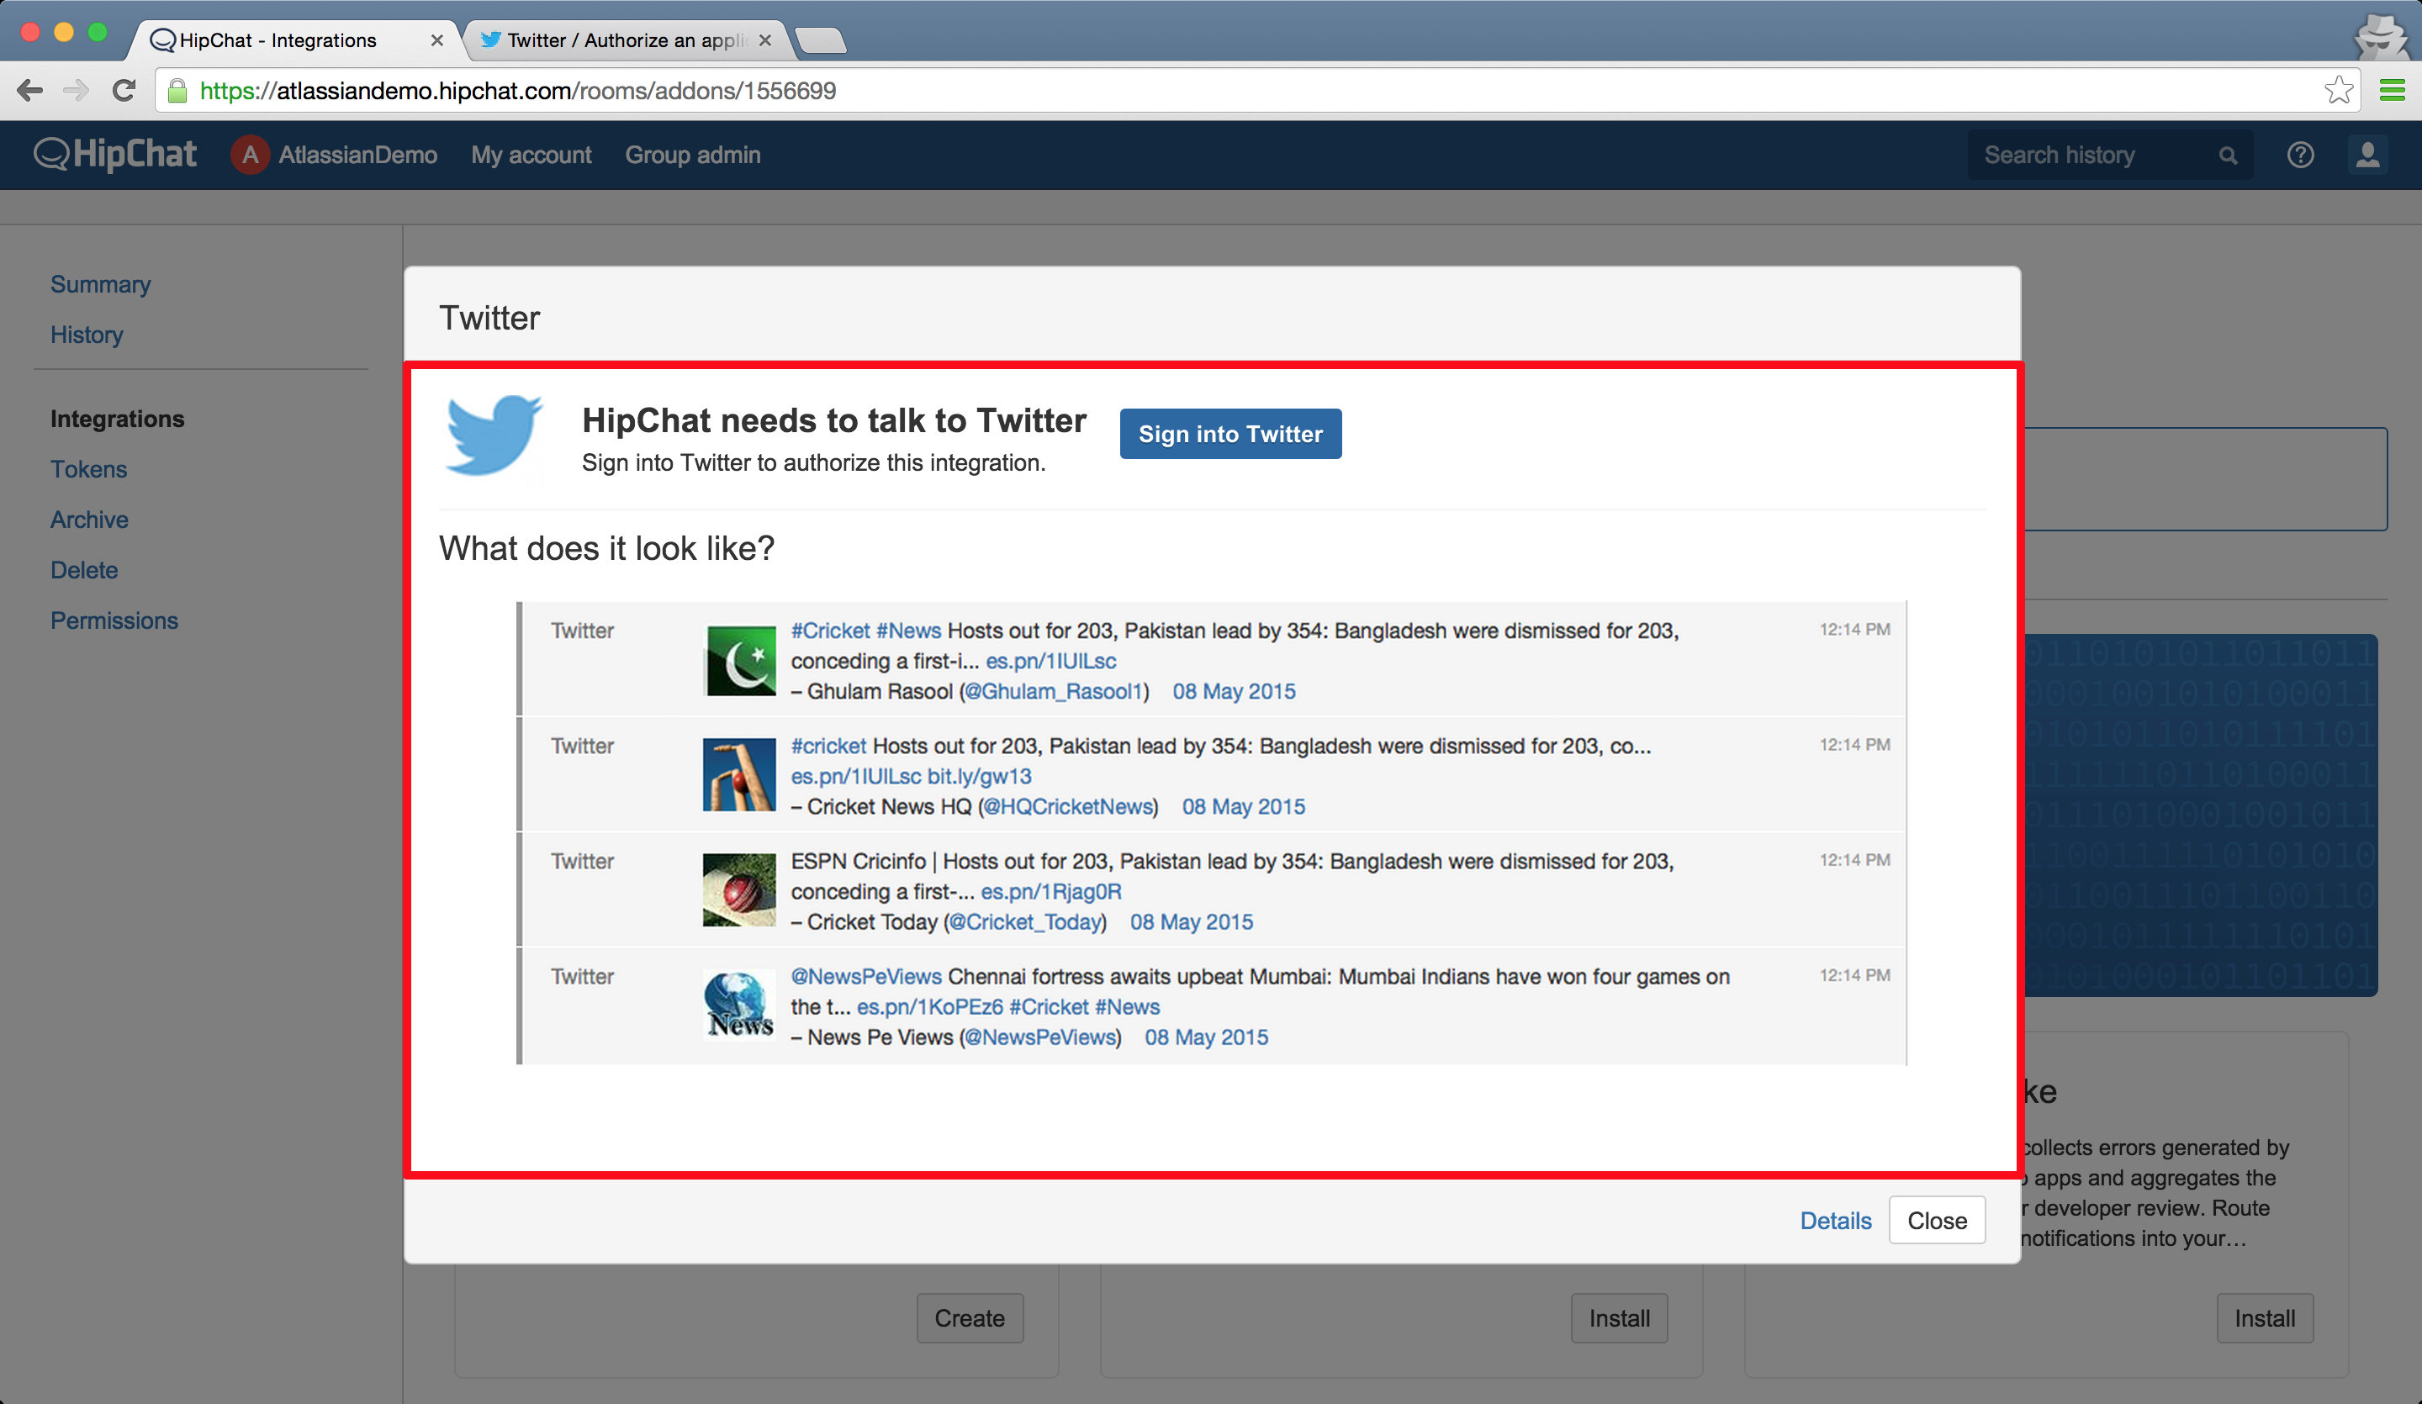Click the browser back arrow
The image size is (2422, 1404).
click(29, 90)
